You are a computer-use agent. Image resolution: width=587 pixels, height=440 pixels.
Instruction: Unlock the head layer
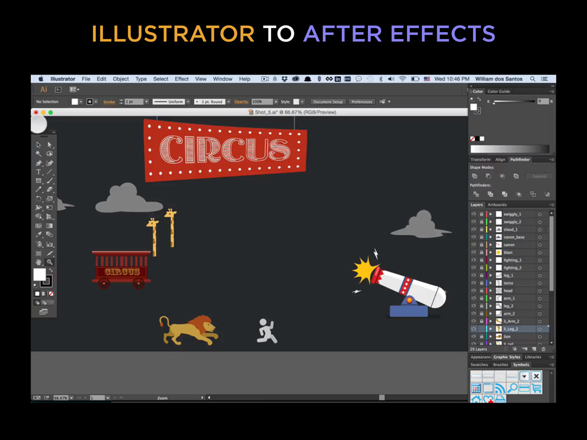click(482, 290)
